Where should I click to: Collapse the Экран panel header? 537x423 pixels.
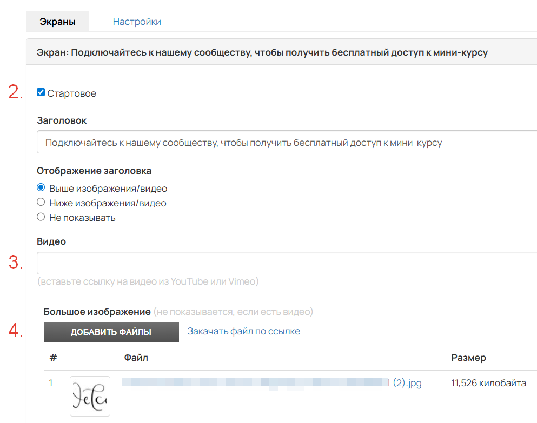(x=262, y=52)
